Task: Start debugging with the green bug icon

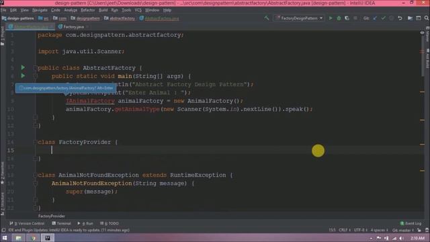Action: coord(339,18)
